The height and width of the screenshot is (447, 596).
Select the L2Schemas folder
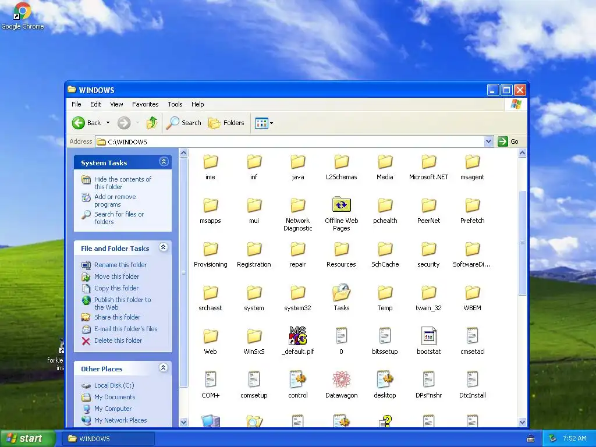(x=341, y=162)
